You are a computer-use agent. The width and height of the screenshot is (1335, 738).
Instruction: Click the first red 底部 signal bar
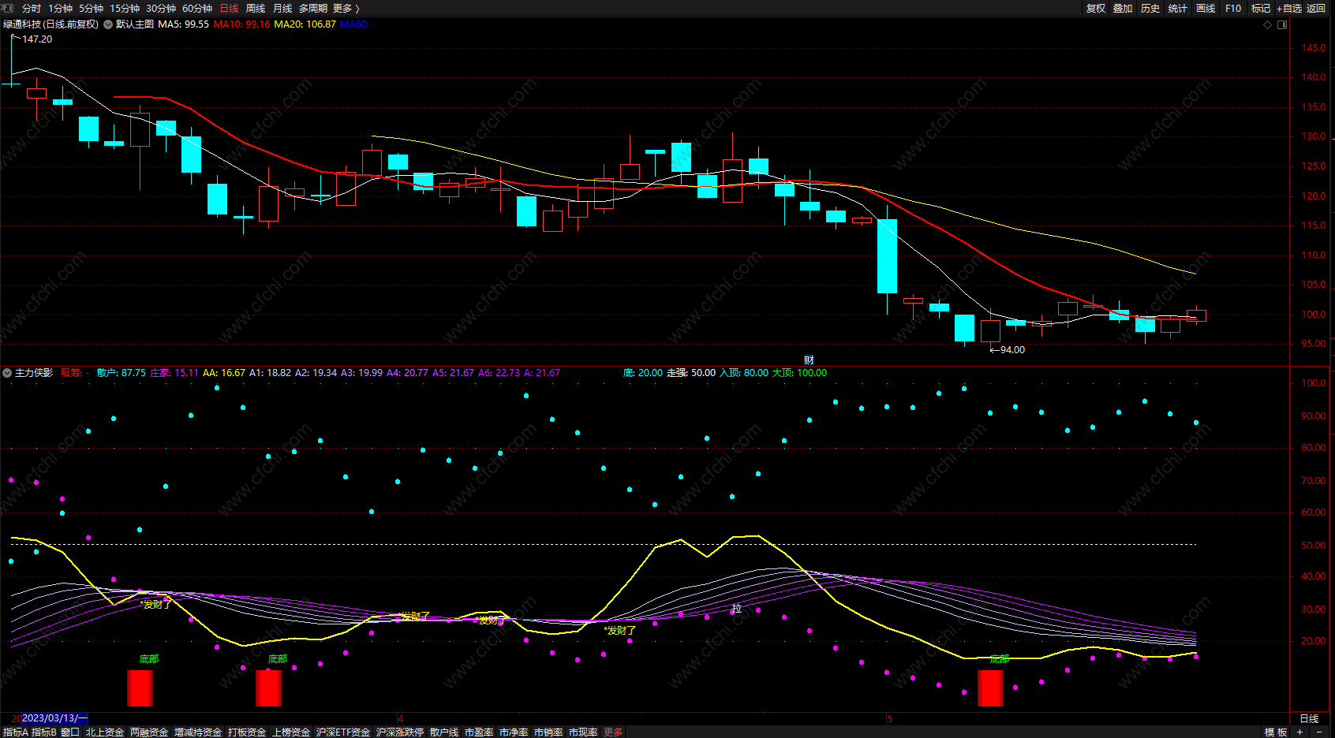click(x=140, y=688)
